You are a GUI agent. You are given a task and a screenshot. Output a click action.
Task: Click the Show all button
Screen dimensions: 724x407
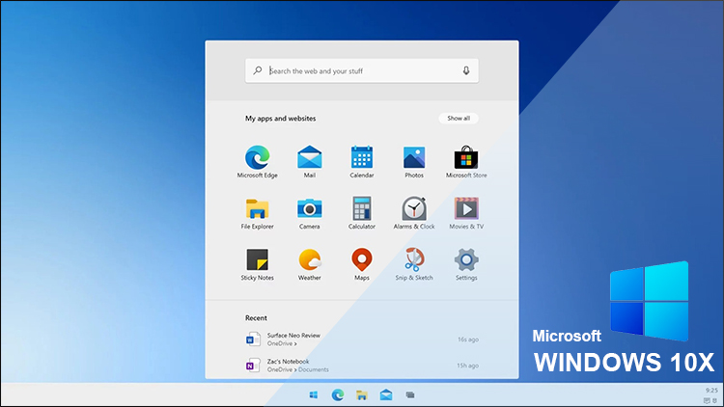[x=458, y=118]
